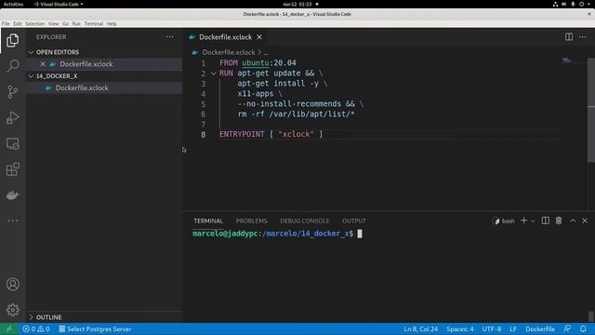Split the terminal panel
The image size is (595, 335).
tap(546, 221)
